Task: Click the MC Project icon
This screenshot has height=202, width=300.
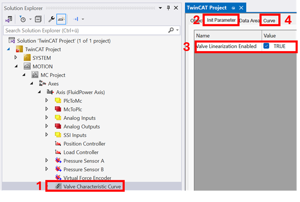Action: (35, 75)
